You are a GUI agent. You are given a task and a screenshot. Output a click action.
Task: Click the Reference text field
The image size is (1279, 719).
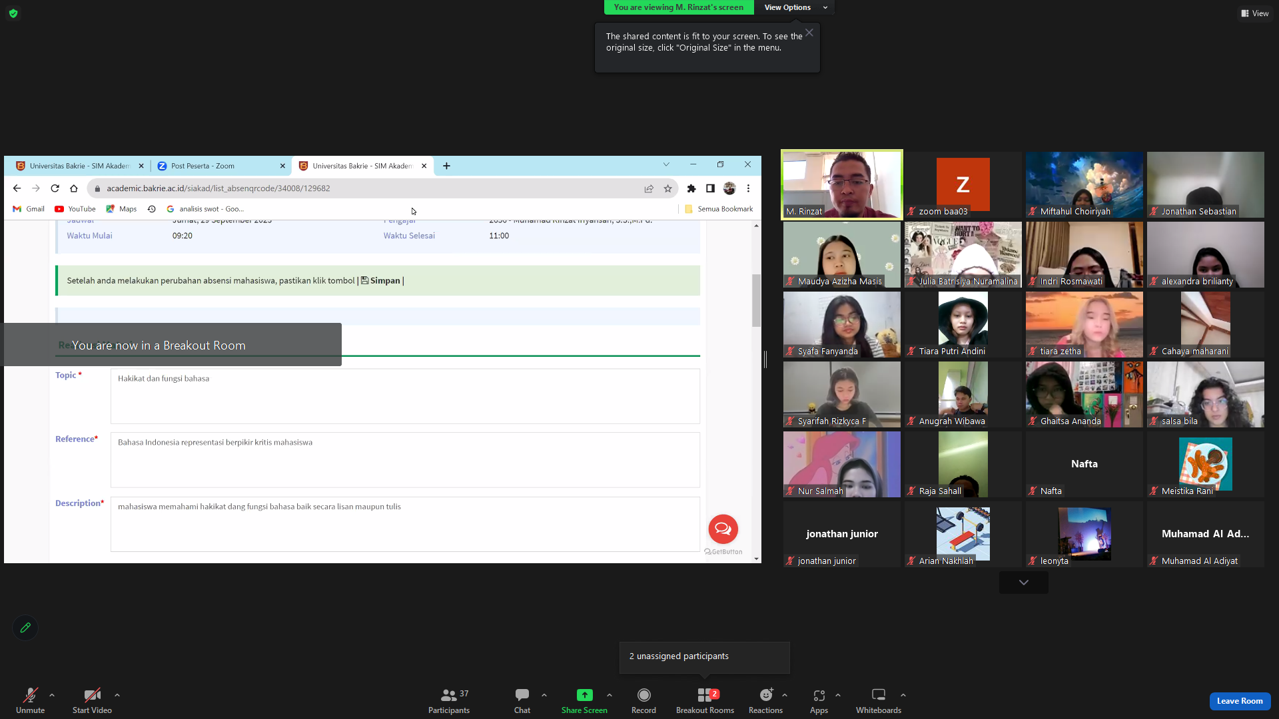(405, 460)
